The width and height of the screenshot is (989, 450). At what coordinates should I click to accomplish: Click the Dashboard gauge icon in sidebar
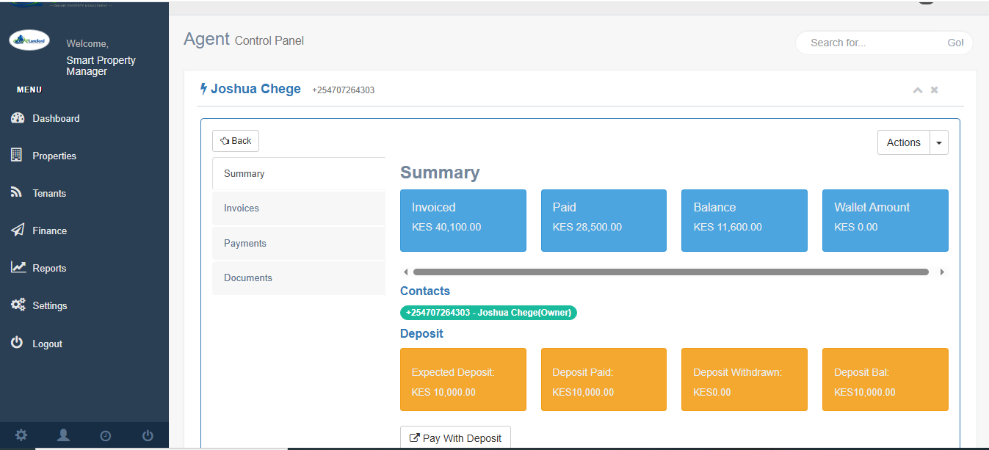coord(18,118)
